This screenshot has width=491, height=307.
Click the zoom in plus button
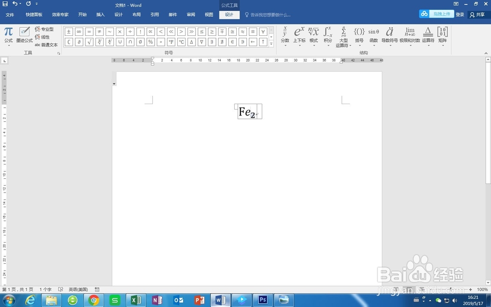[470, 289]
